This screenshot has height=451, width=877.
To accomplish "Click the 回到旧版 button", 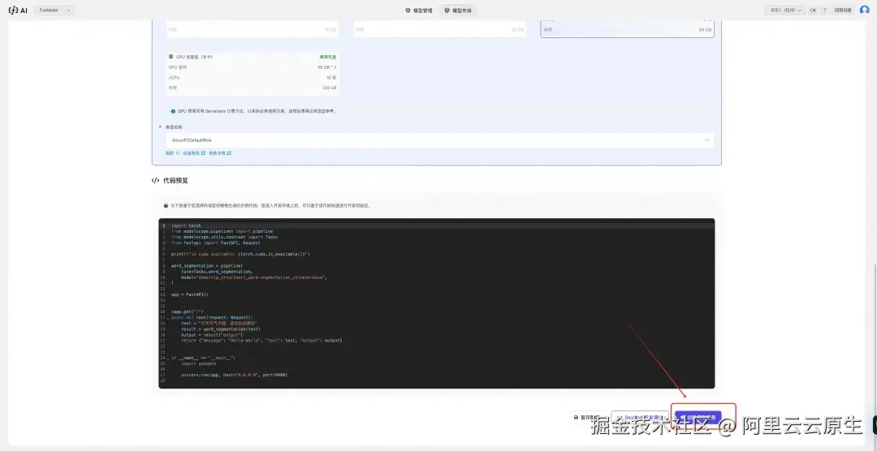I will pos(843,10).
